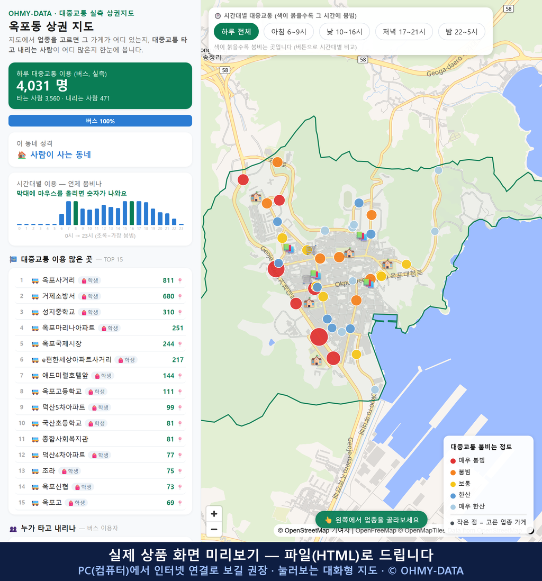Click the bus icon in 옥포국제시장 row
The width and height of the screenshot is (542, 581).
(x=35, y=344)
